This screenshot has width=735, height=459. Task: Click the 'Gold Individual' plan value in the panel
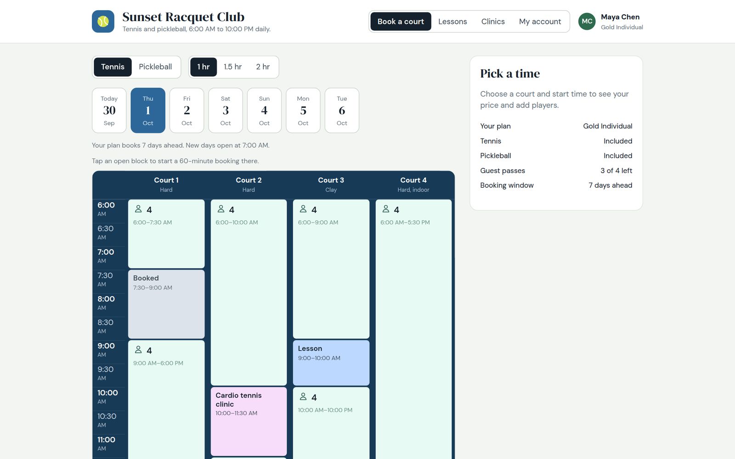608,126
